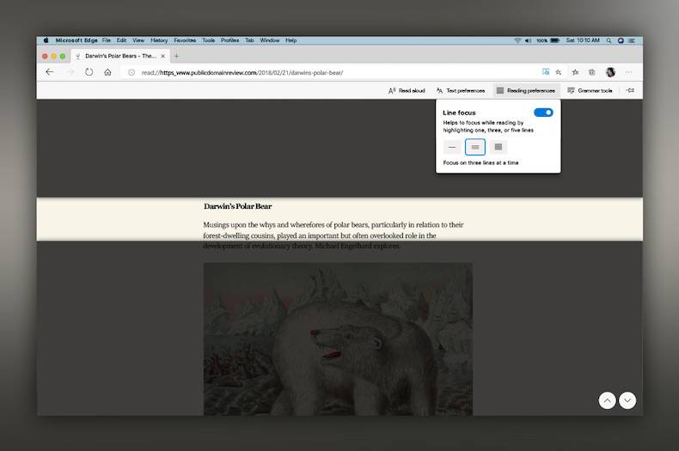Start Read aloud
The height and width of the screenshot is (451, 679).
click(407, 90)
